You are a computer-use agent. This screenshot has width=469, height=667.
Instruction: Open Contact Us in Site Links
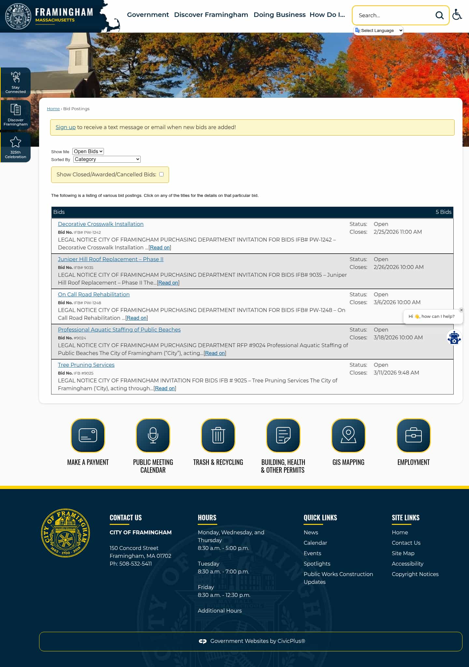coord(406,543)
